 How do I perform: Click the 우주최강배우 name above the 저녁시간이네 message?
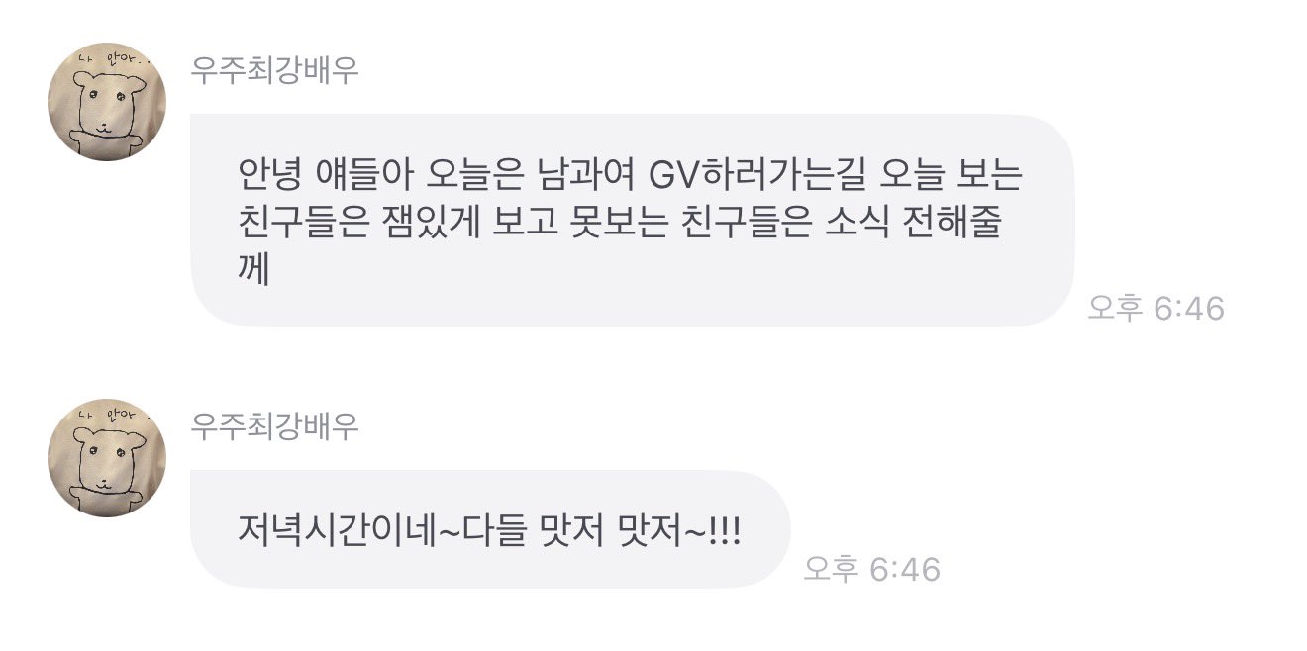pos(274,426)
